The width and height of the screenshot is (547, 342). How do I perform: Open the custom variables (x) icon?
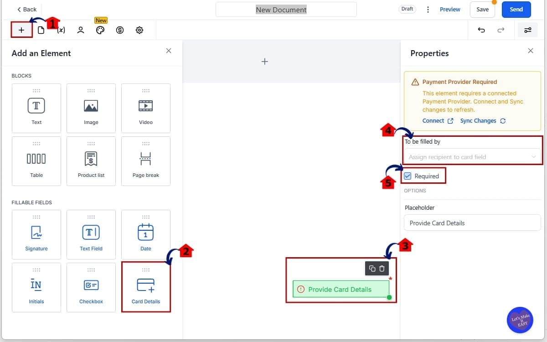tap(61, 30)
